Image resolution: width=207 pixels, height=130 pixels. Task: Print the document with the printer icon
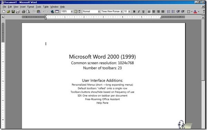click(24, 11)
